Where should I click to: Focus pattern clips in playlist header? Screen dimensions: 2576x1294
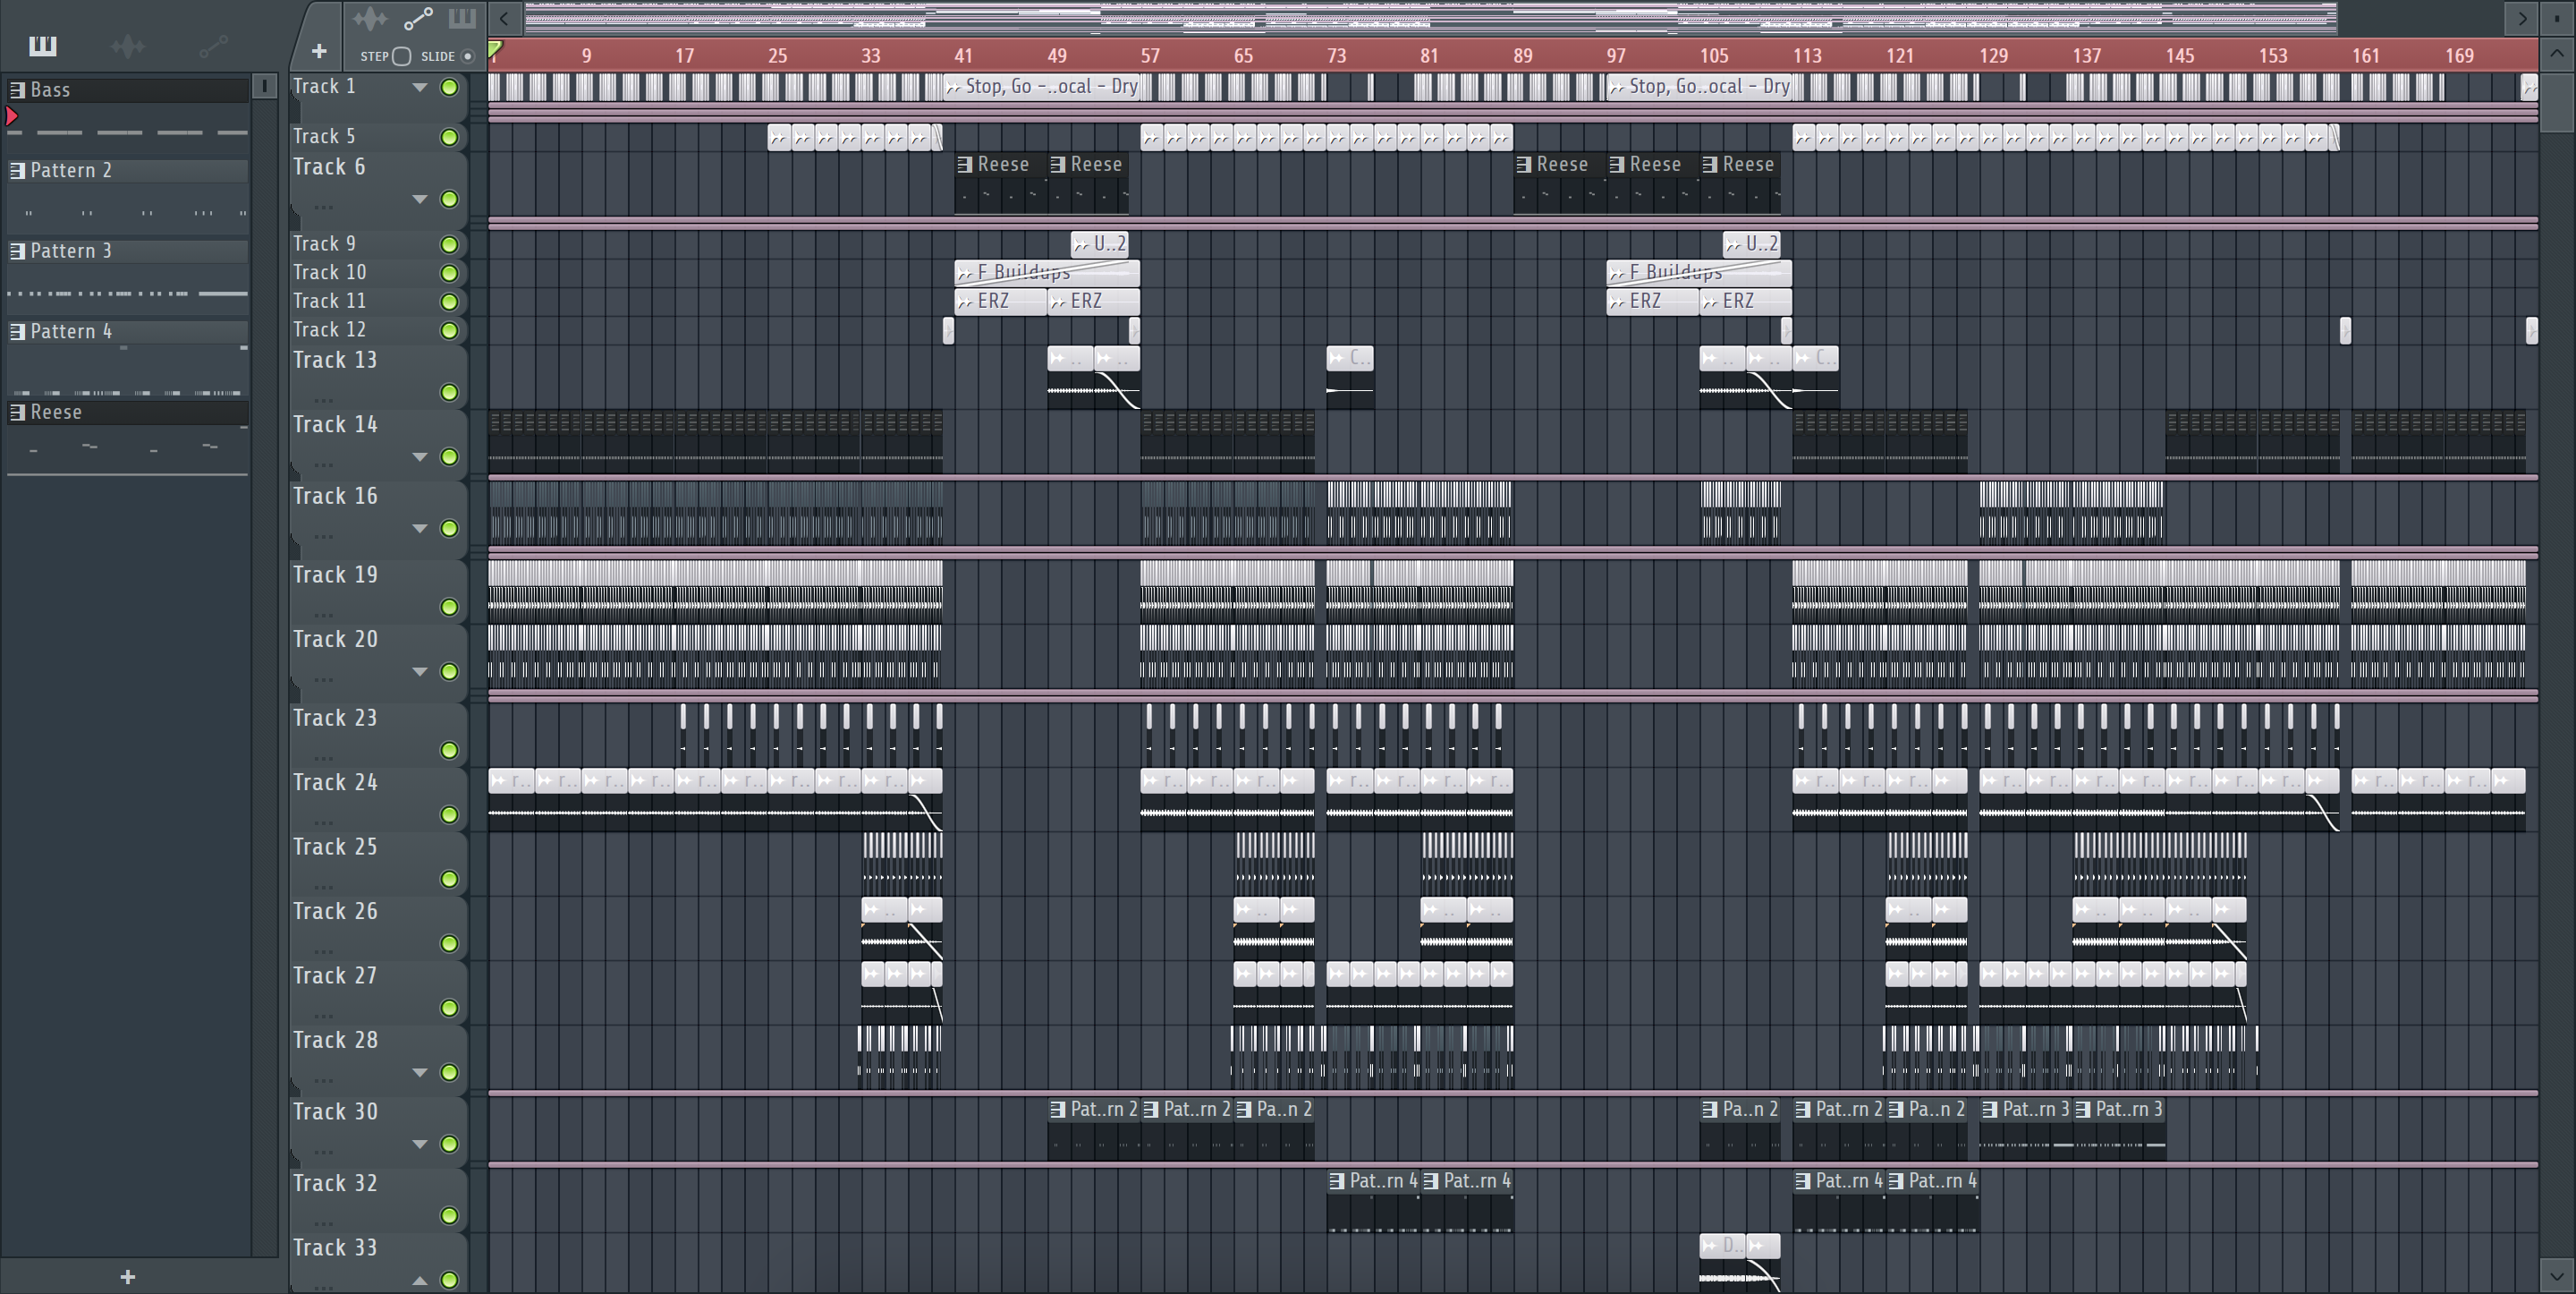pyautogui.click(x=462, y=18)
